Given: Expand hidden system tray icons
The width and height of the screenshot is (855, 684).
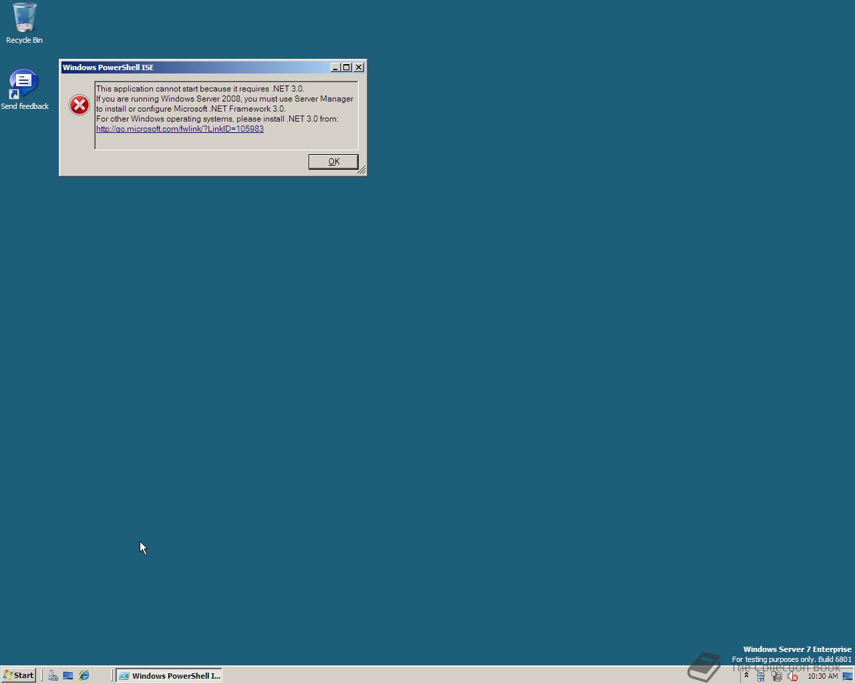Looking at the screenshot, I should (746, 676).
